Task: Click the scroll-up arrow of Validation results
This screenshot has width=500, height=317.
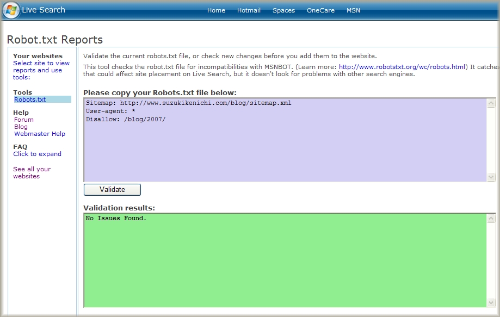Action: pos(491,218)
